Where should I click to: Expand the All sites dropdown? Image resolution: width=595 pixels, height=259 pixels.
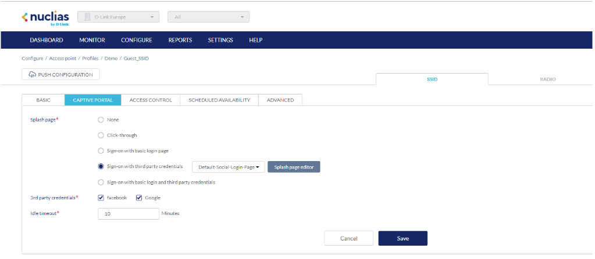pos(208,17)
